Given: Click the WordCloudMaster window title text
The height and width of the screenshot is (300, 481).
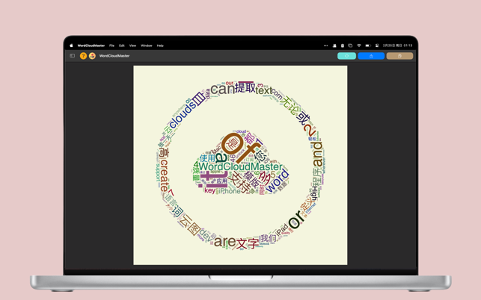Looking at the screenshot, I should point(114,56).
